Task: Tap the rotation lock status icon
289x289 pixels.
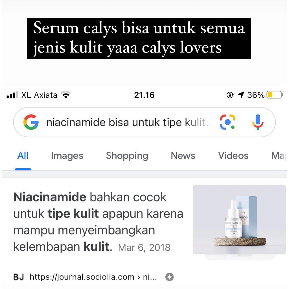Action: pos(230,95)
